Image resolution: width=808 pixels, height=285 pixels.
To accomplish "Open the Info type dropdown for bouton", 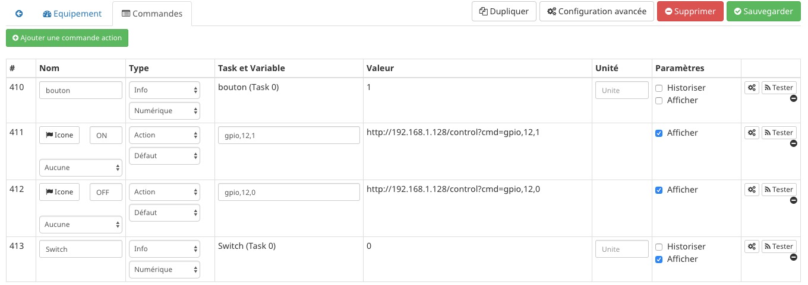I will pyautogui.click(x=165, y=90).
